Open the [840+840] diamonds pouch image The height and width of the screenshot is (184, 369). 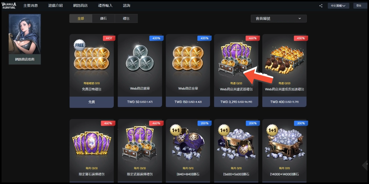[188, 144]
